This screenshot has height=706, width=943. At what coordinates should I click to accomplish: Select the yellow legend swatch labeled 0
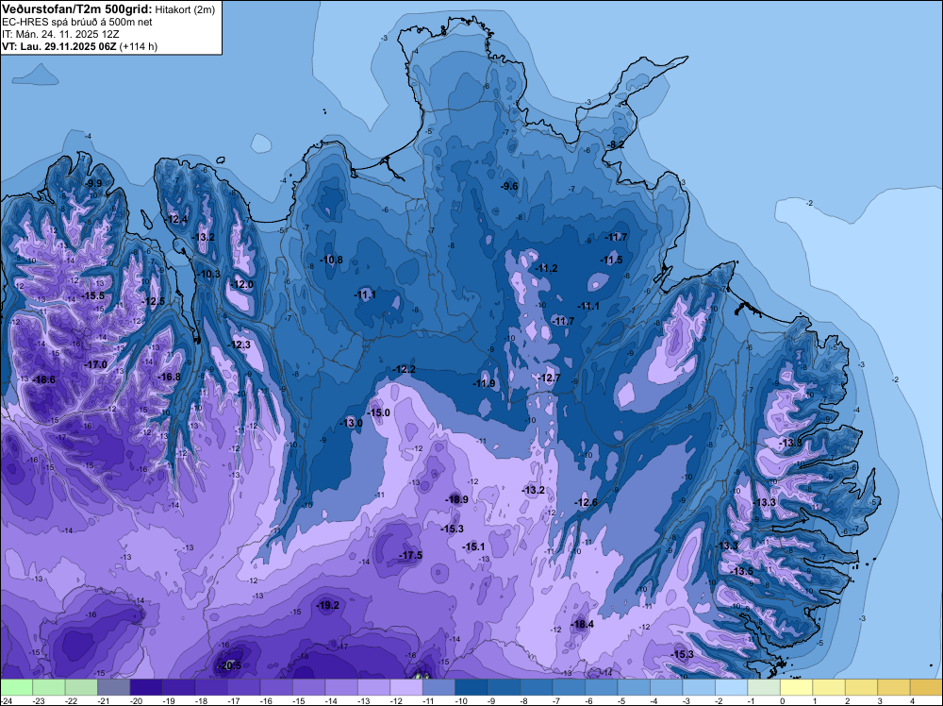[x=796, y=688]
